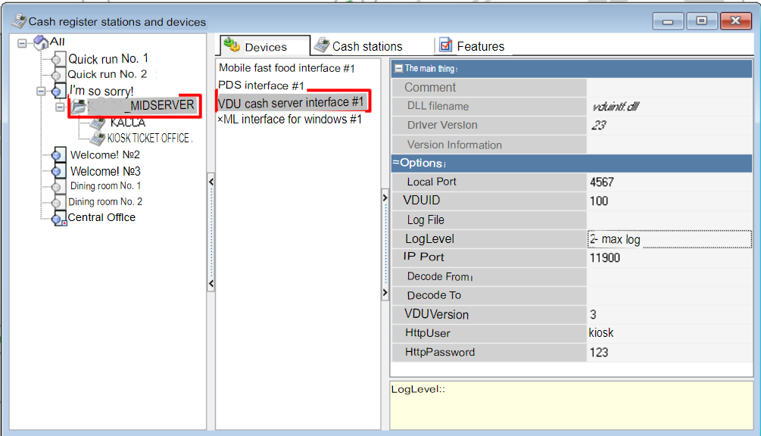Select Mobile fast food interface #1
The width and height of the screenshot is (761, 436).
pyautogui.click(x=286, y=68)
